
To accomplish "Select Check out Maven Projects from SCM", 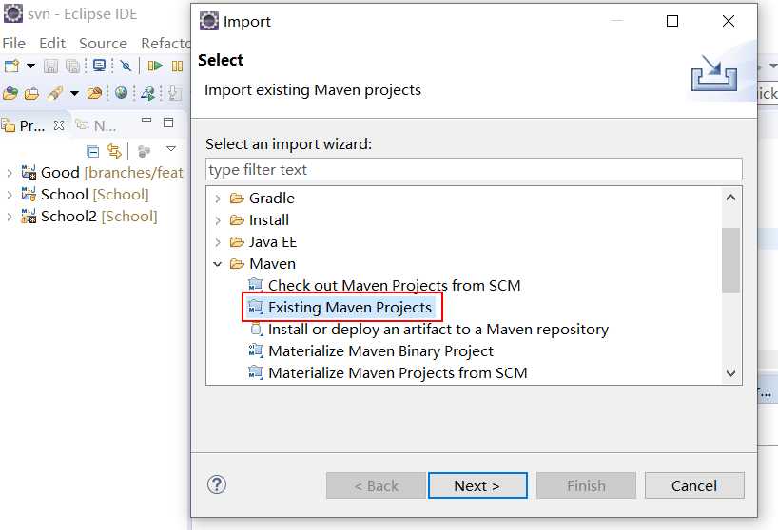I will [x=384, y=285].
